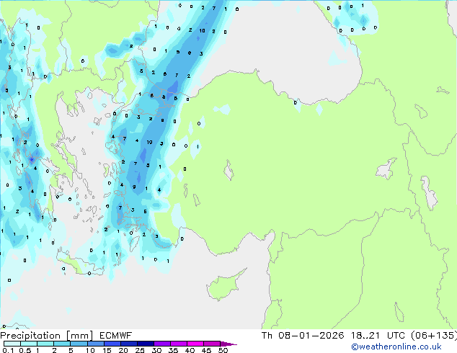
Task: Click the '40' legend scale label
Action: [x=190, y=350]
